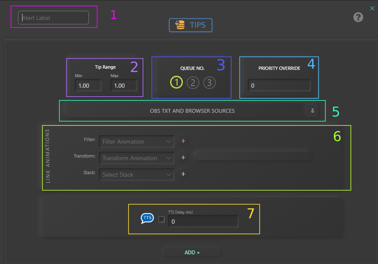Click the coins icon on TIPS button

click(180, 25)
